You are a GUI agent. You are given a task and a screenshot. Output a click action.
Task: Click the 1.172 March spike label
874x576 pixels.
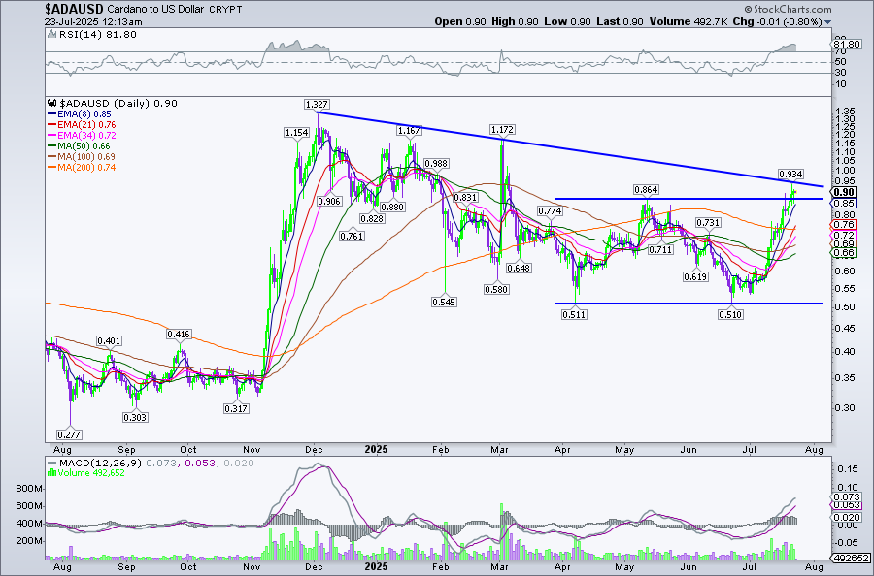[x=502, y=130]
